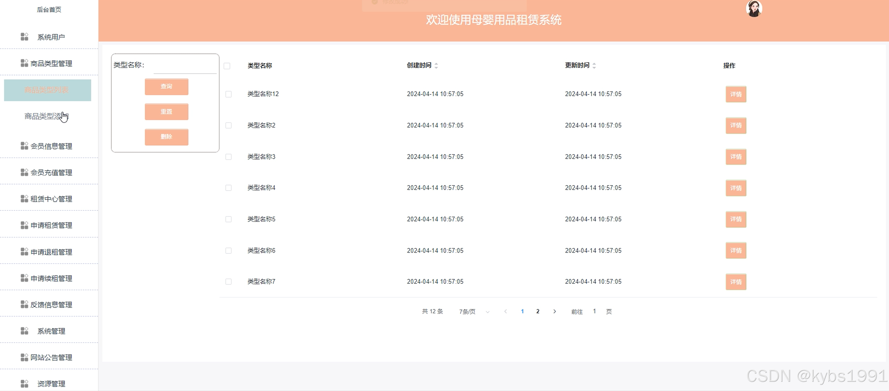Click the grid icon beside 租赁中心管理
The height and width of the screenshot is (391, 889).
(24, 199)
